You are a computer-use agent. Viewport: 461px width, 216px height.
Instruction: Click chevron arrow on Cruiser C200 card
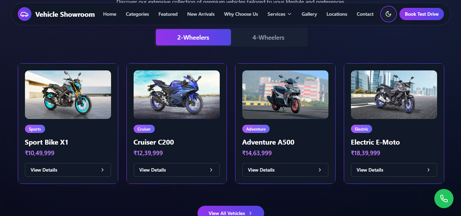[x=211, y=170]
